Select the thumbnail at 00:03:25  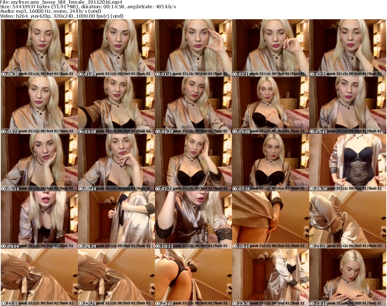pyautogui.click(x=39, y=105)
